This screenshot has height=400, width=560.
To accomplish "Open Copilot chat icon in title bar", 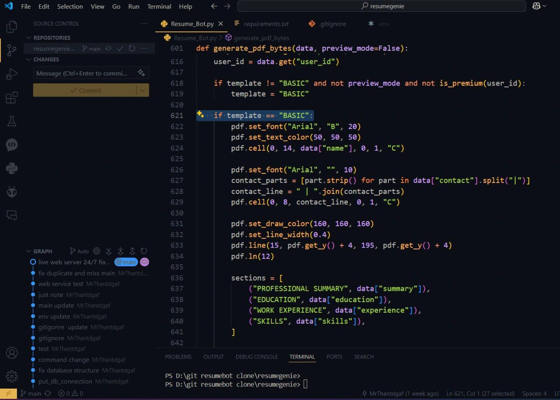I will 536,6.
